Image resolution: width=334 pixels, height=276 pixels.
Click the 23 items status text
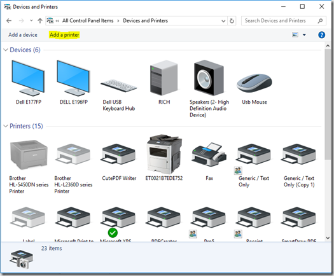[x=52, y=248]
